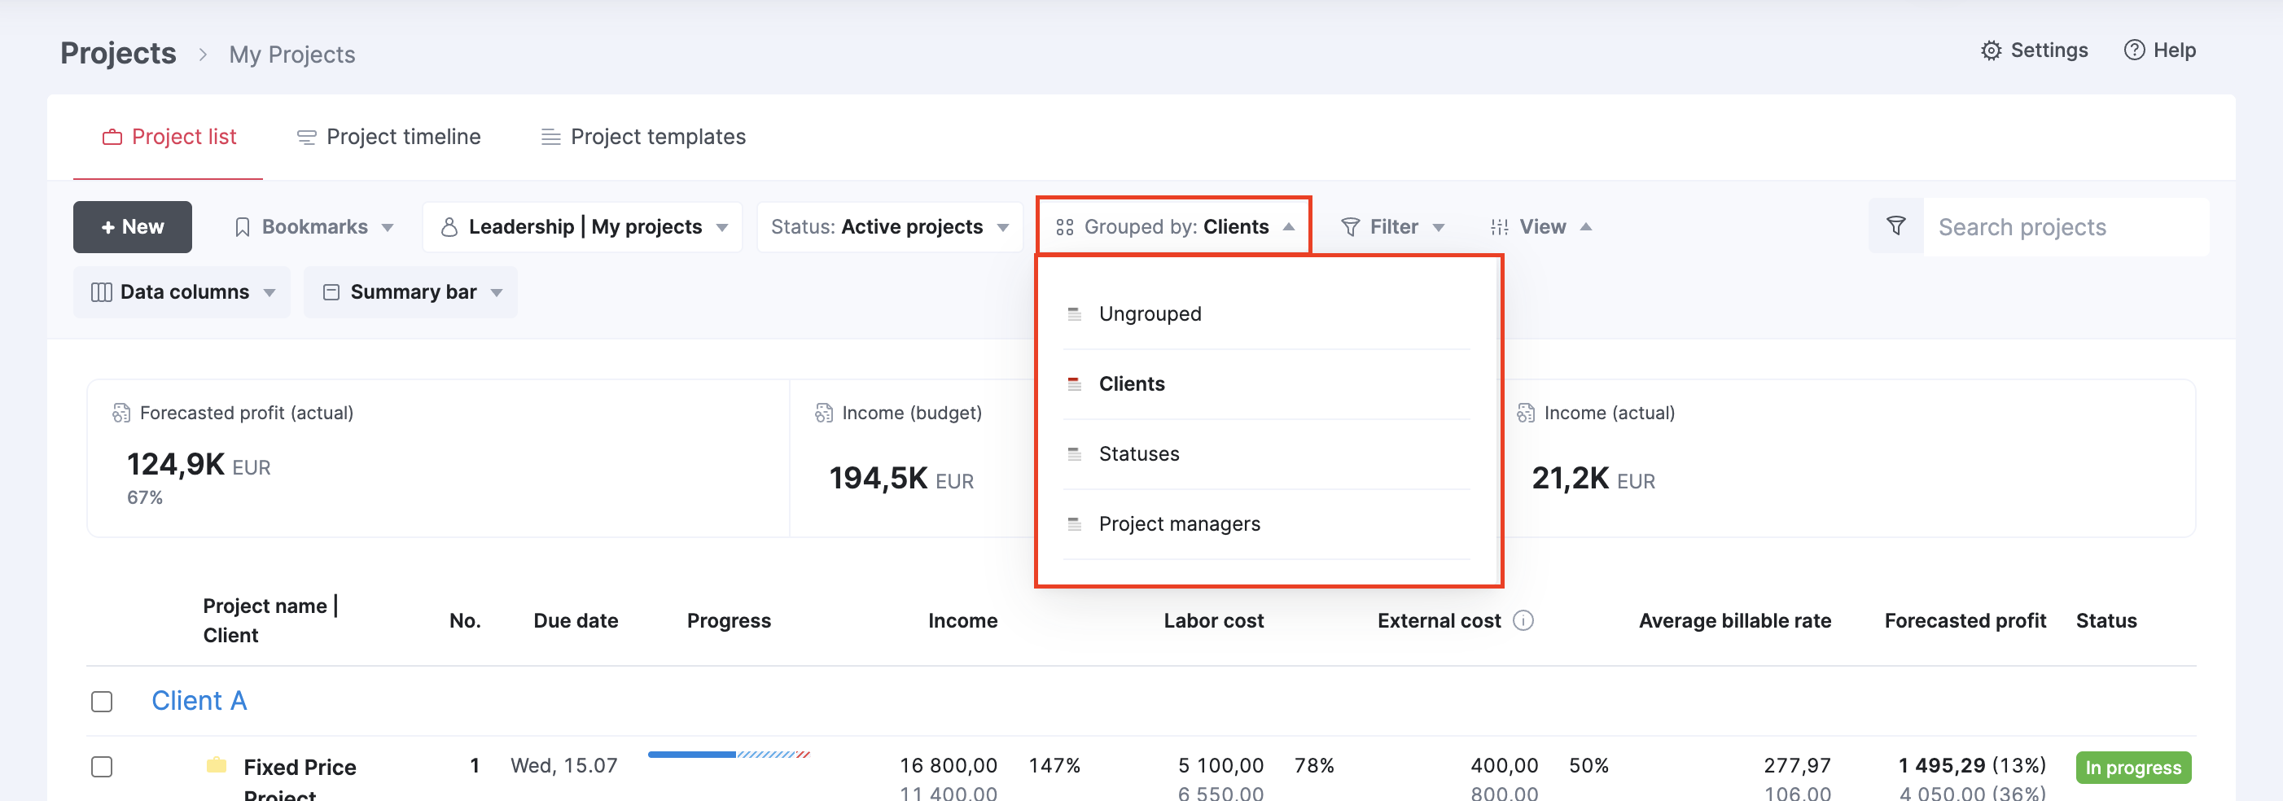Screen dimensions: 2283x801
Task: Expand the Status: Active projects dropdown
Action: [x=890, y=227]
